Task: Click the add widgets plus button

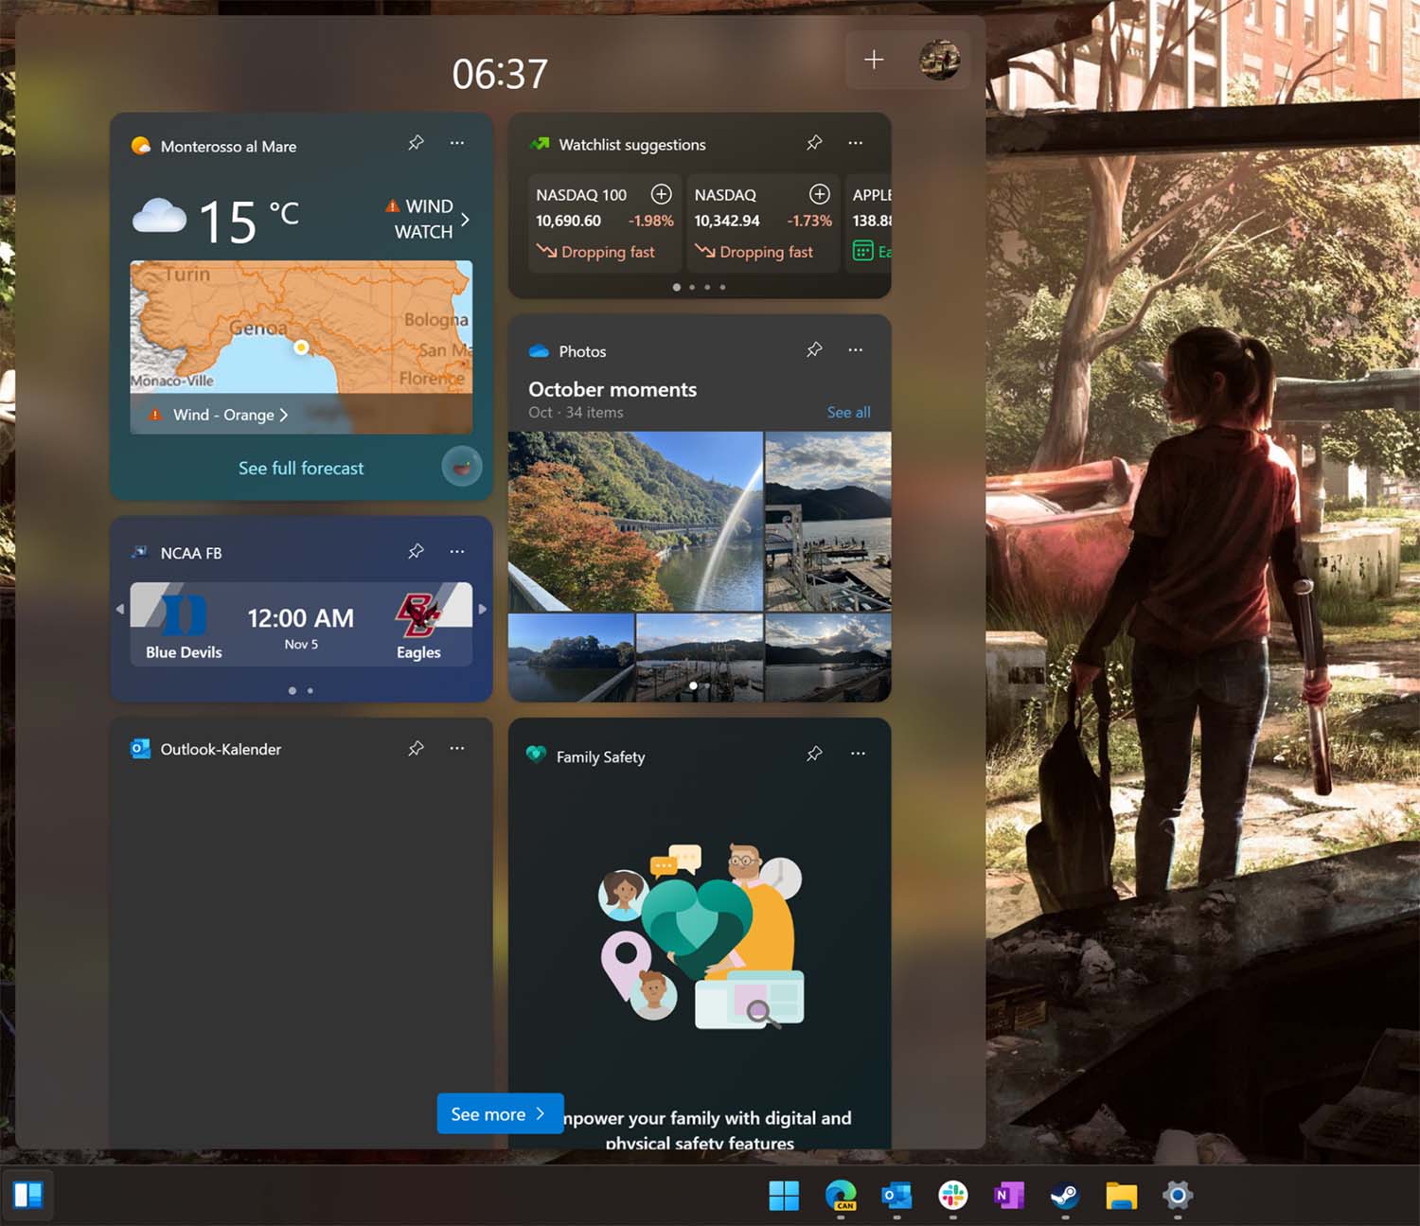Action: [874, 61]
